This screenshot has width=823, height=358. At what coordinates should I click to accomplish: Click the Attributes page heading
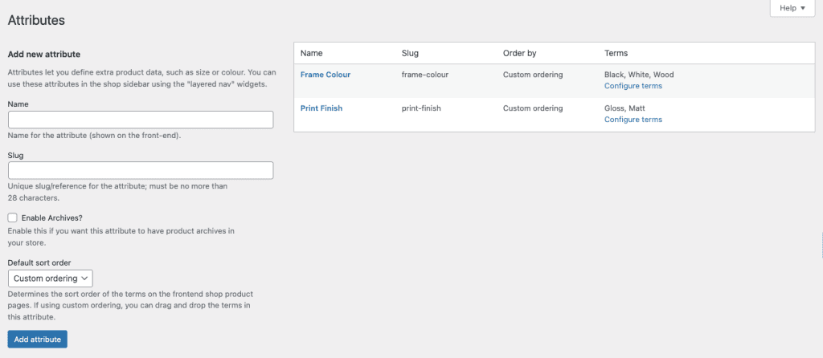[x=36, y=19]
